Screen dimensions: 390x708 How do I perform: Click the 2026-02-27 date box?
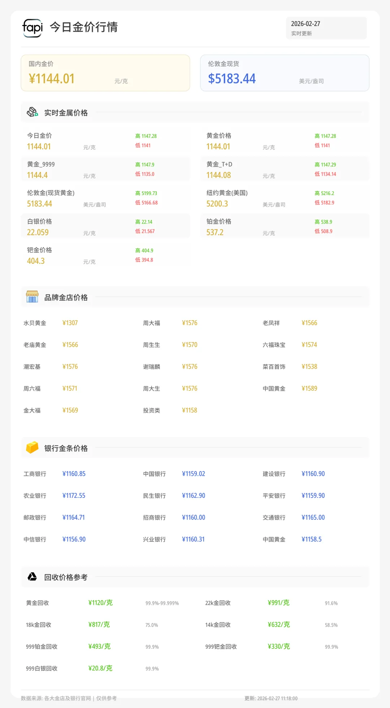[326, 28]
